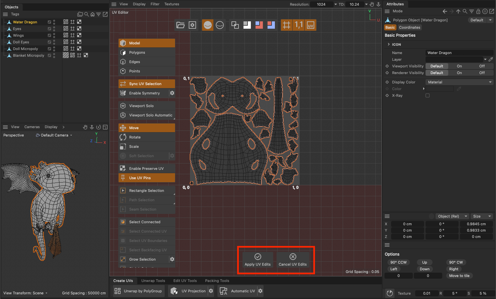Open the Size mode dropdown
This screenshot has width=496, height=299.
pos(482,216)
